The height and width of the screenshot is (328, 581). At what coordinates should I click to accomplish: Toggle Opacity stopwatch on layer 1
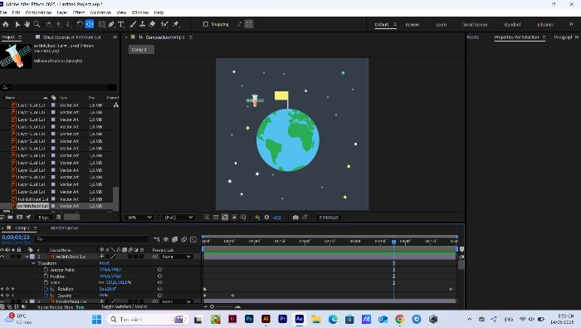[x=46, y=296]
